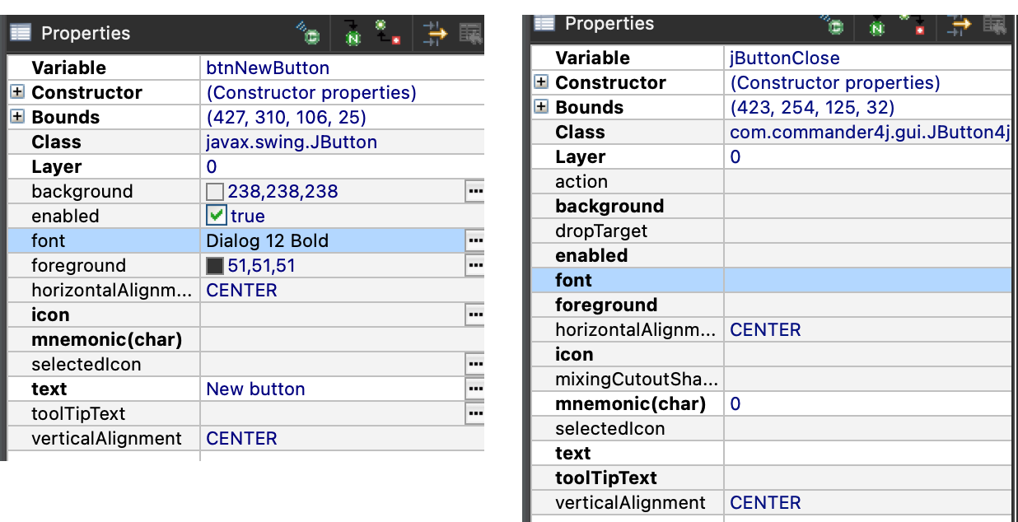This screenshot has height=522, width=1018.
Task: Select bold background row in jButtonClose panel
Action: pyautogui.click(x=771, y=206)
